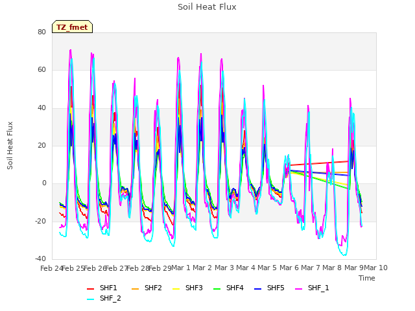415x311 pixels.
Task: Toggle the SHF_1 legend entry
Action: (x=312, y=288)
